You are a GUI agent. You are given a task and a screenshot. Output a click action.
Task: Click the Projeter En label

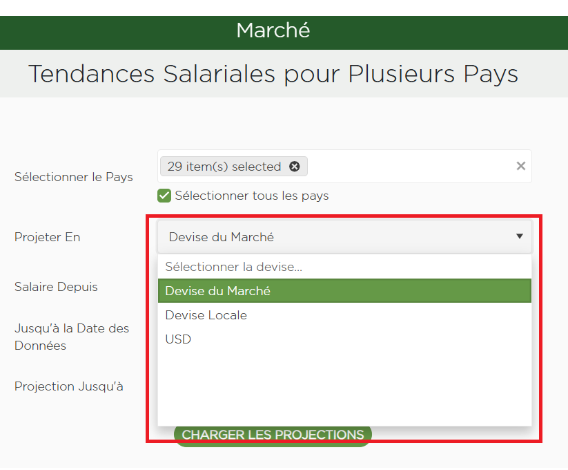tap(47, 237)
